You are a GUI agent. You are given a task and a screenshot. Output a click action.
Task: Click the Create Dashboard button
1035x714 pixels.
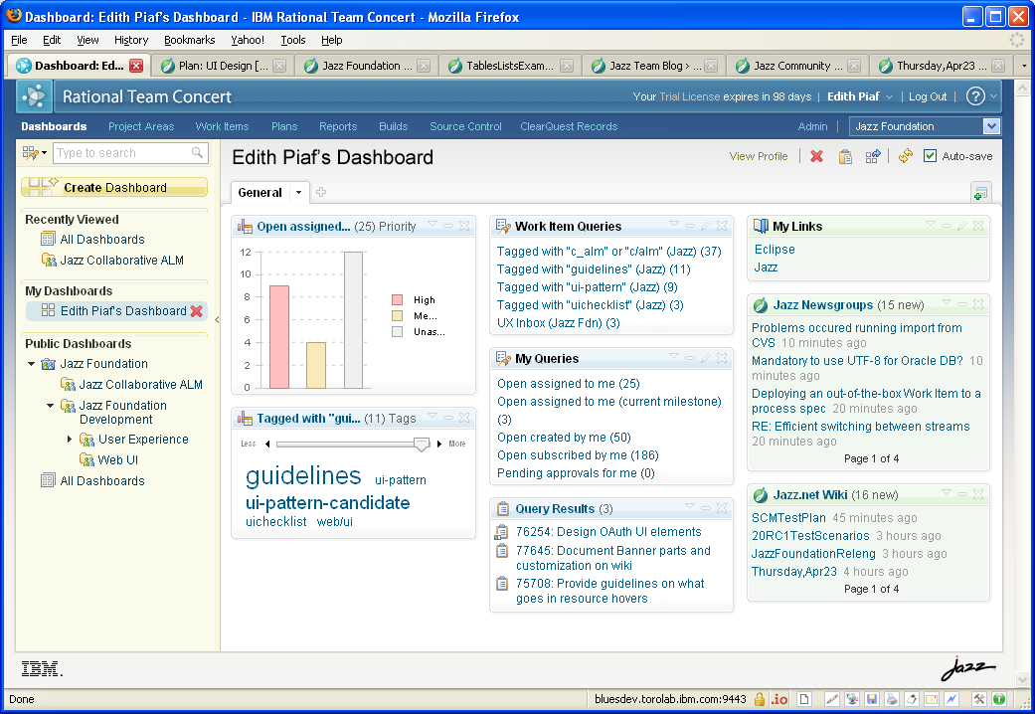[x=114, y=188]
